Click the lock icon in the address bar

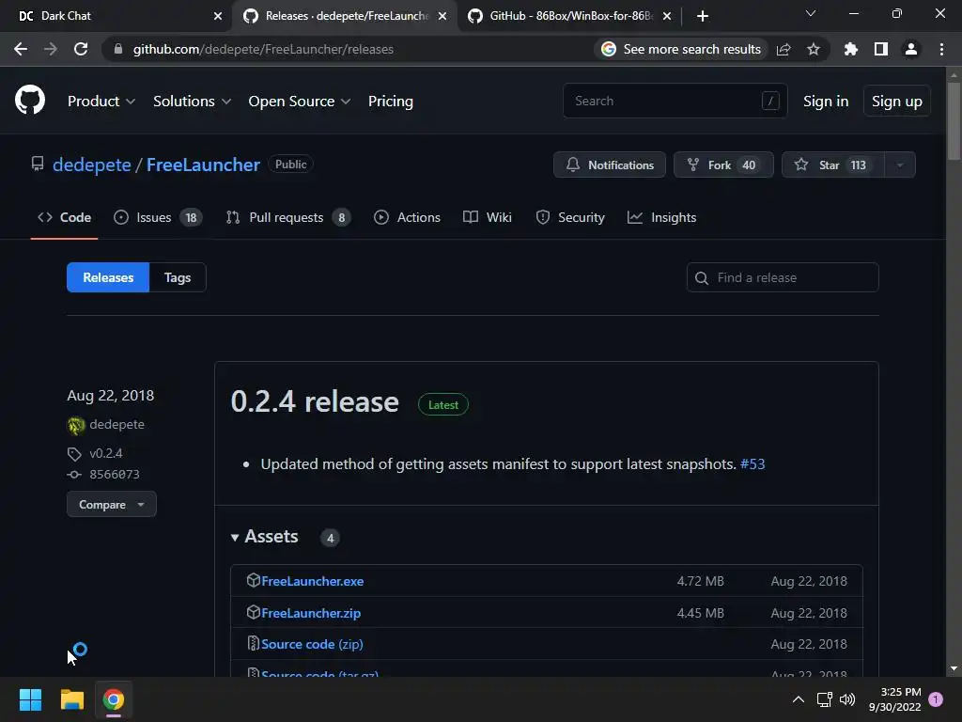pos(118,49)
